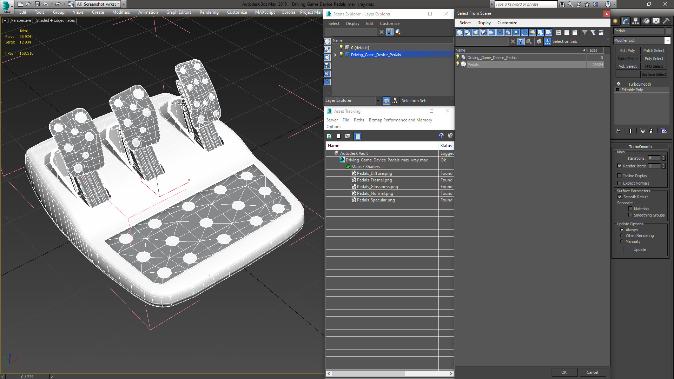Open Bitmap Performance and Memory menu
Image resolution: width=674 pixels, height=379 pixels.
400,120
